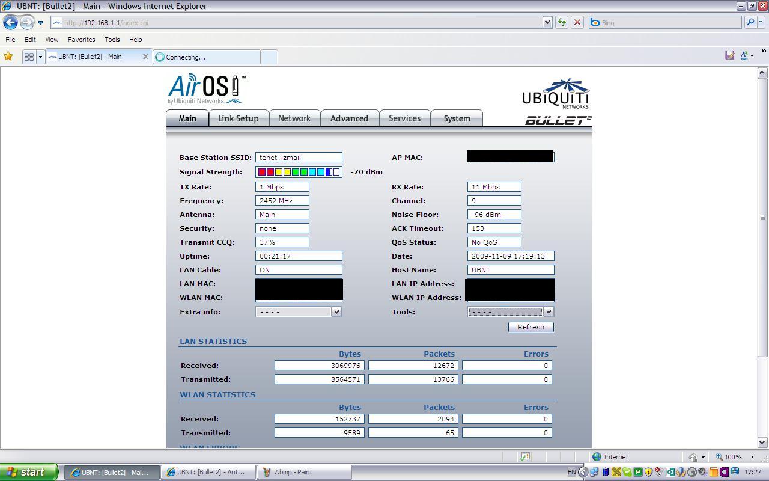The height and width of the screenshot is (481, 769).
Task: Open the Windows Start menu
Action: (x=29, y=472)
